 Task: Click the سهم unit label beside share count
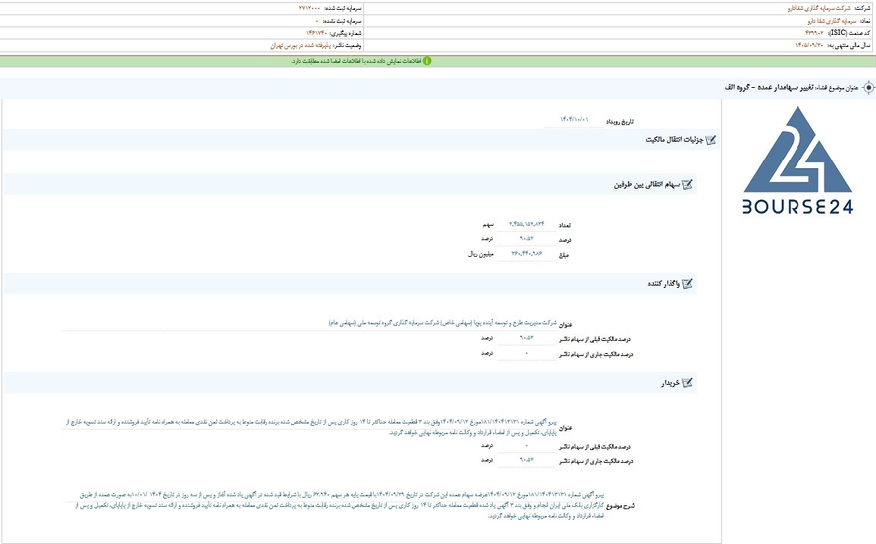tap(488, 225)
